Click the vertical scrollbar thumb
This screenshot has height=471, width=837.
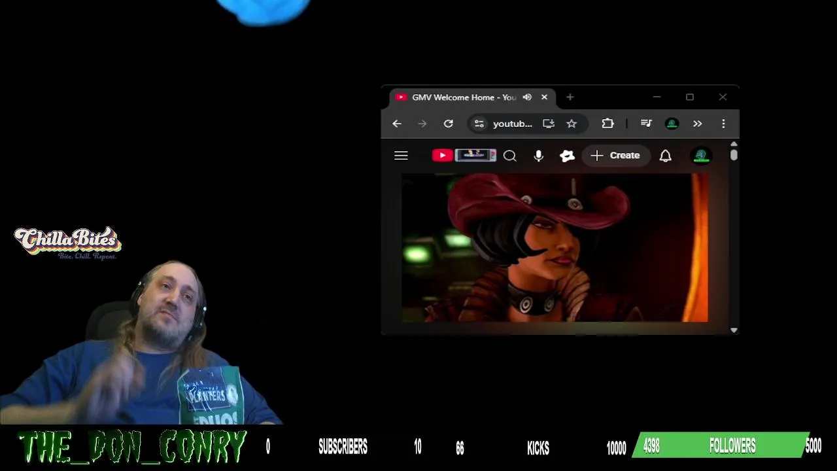(x=734, y=155)
